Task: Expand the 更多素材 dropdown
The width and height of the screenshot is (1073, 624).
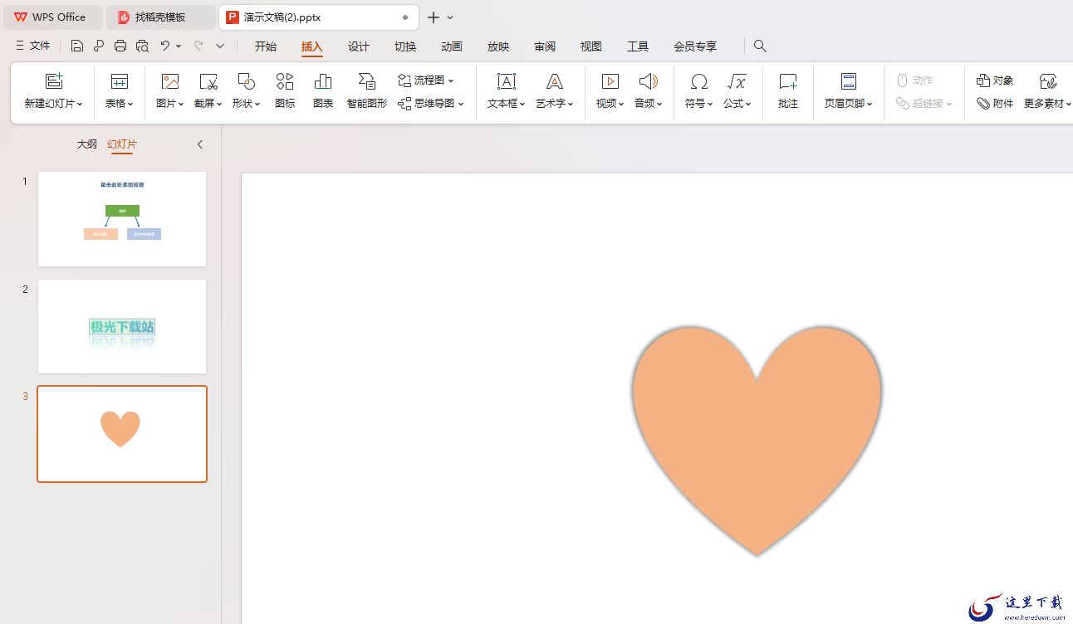Action: [x=1068, y=105]
